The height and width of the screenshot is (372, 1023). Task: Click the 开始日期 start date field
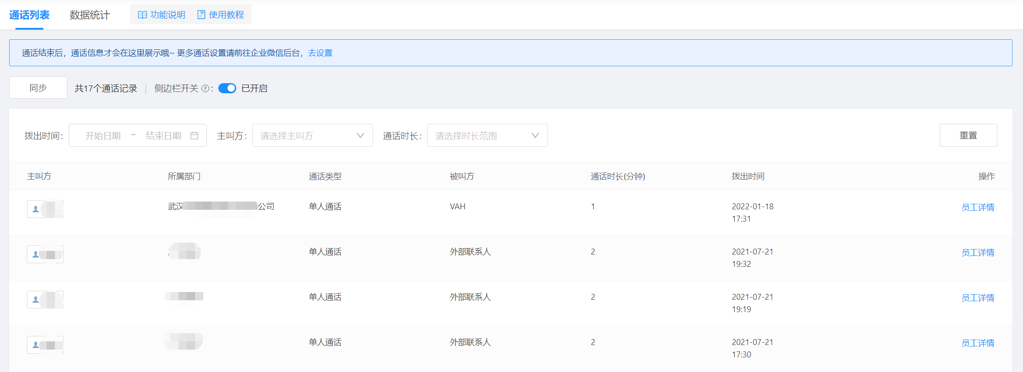[103, 136]
